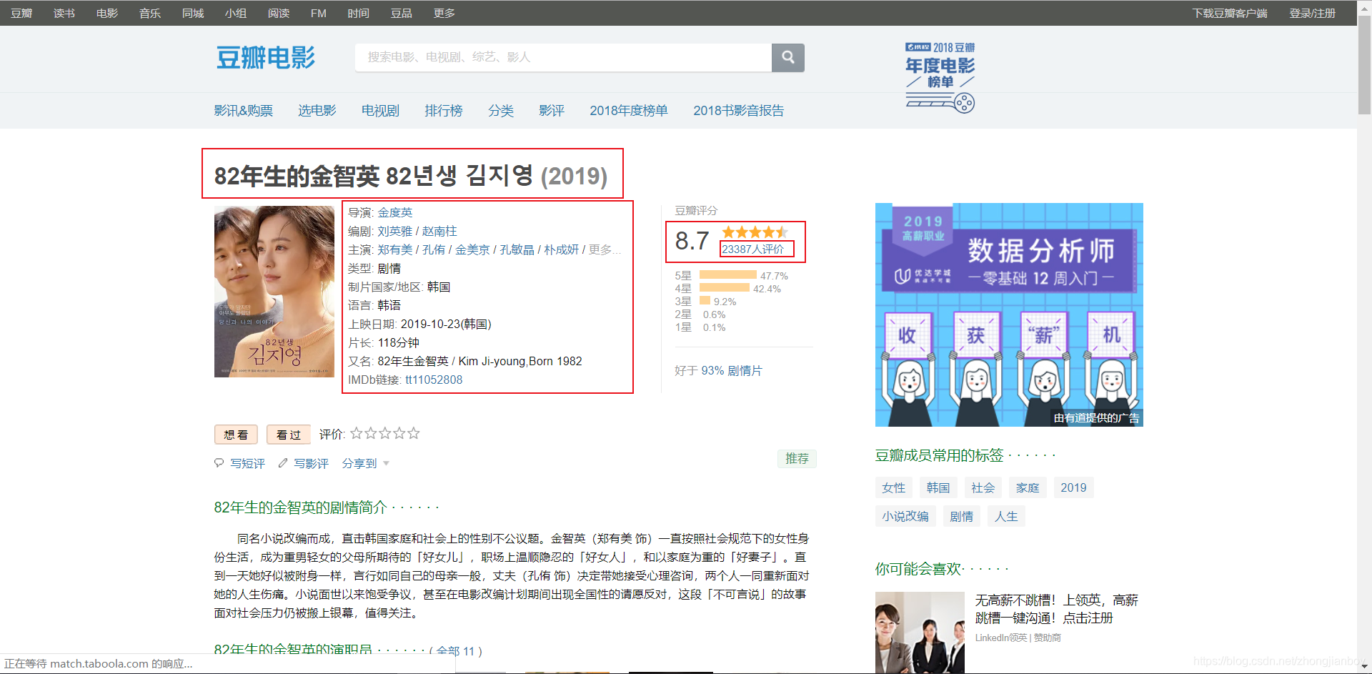Open the 影评 tab
1372x674 pixels.
552,110
